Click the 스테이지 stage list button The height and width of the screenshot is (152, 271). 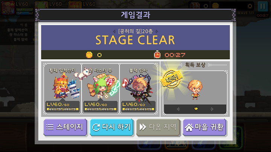click(x=65, y=127)
